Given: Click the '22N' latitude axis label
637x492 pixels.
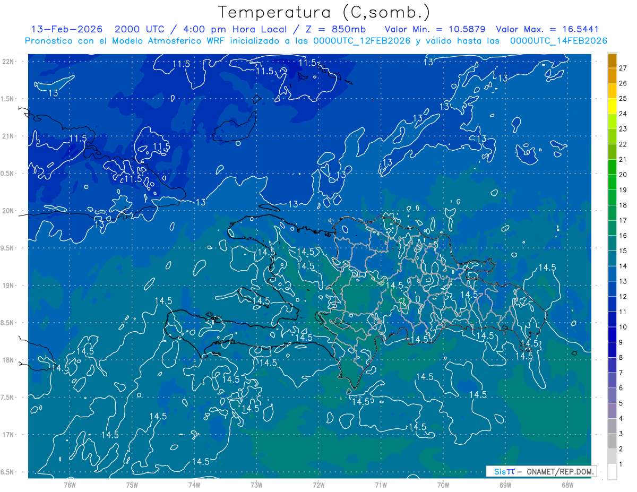Looking at the screenshot, I should pos(8,61).
